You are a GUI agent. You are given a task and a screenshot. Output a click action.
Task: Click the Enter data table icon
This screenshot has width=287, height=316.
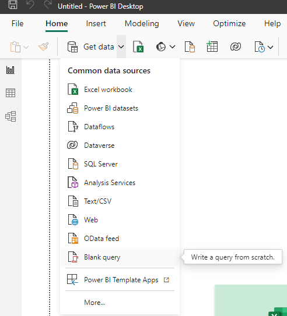[x=212, y=47]
